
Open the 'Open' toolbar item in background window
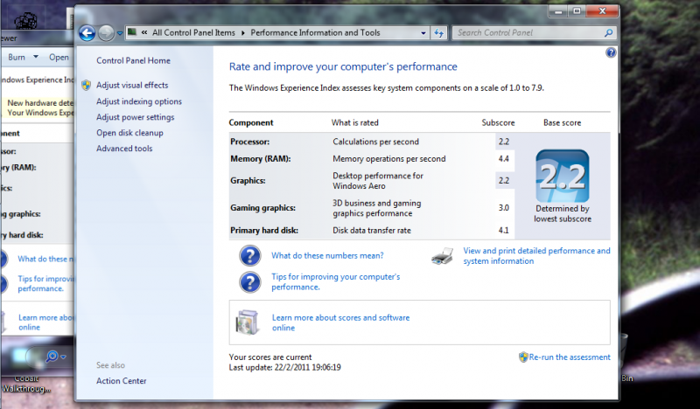pos(59,58)
